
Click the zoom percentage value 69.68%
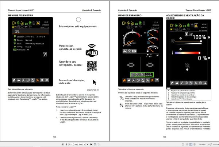click(202, 144)
